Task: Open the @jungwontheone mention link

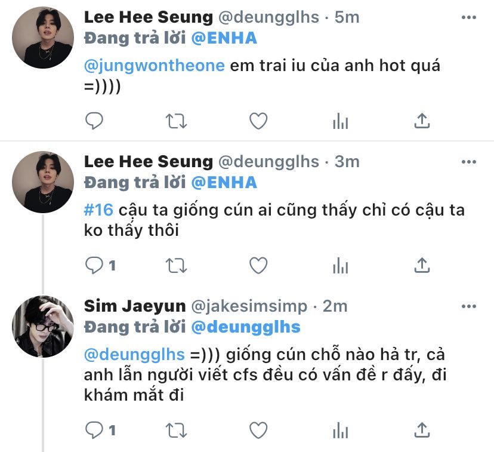Action: [155, 66]
